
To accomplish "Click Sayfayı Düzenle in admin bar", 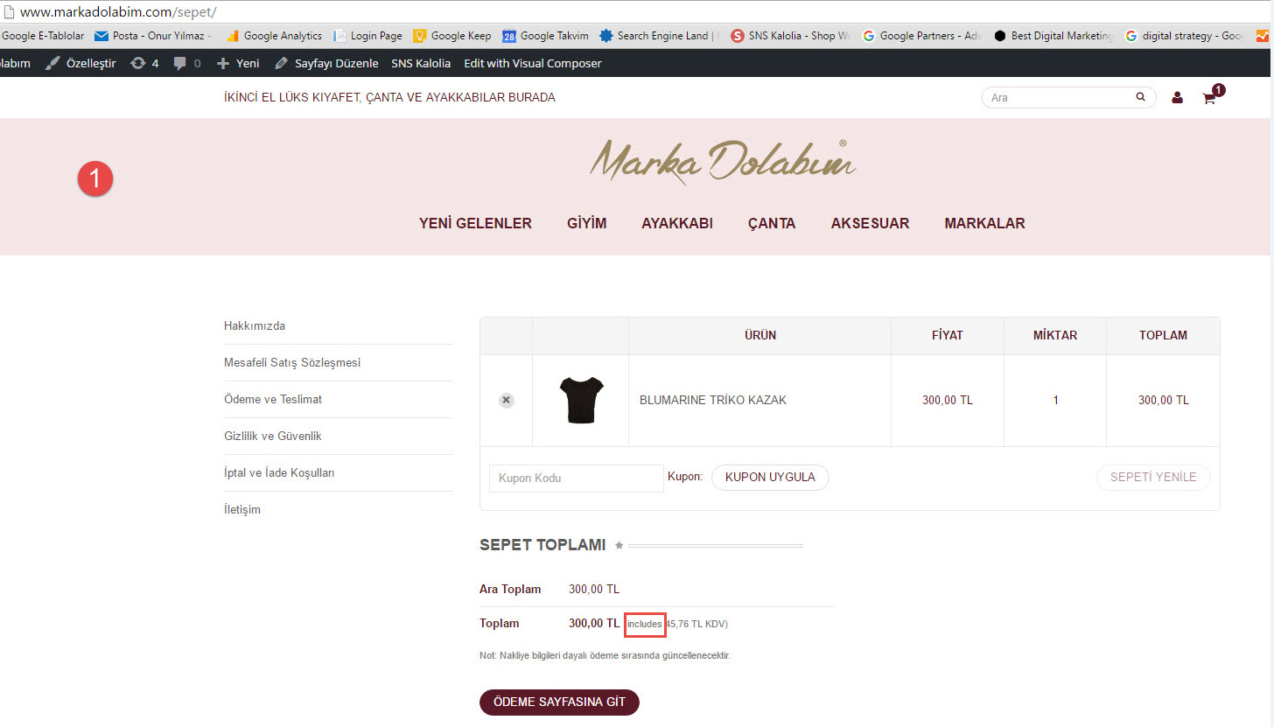I will click(326, 63).
